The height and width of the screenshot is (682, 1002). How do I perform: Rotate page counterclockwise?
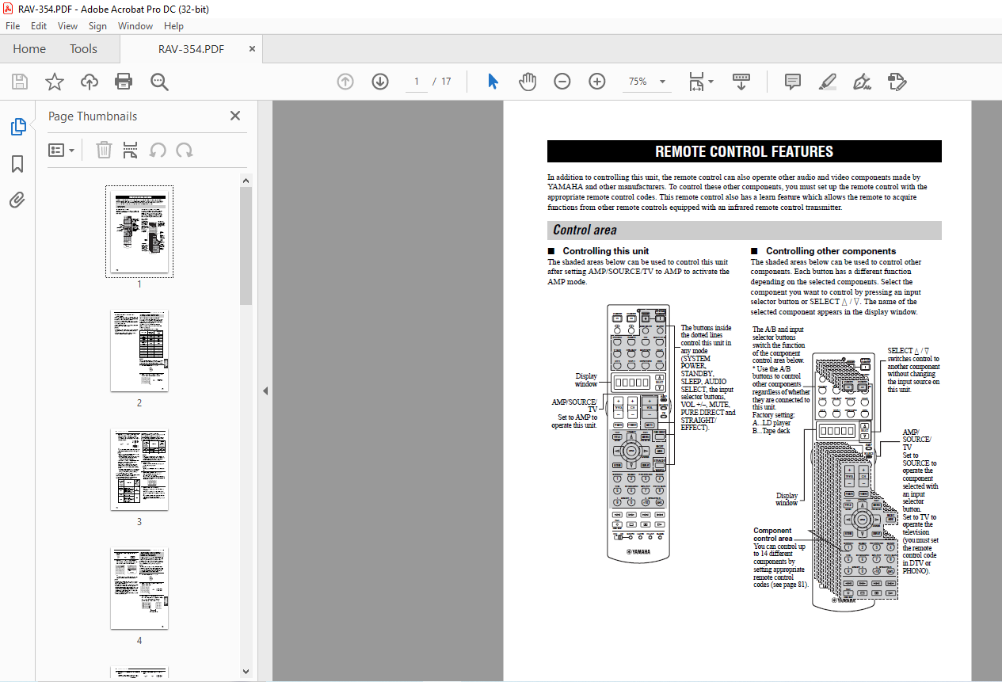(x=158, y=150)
